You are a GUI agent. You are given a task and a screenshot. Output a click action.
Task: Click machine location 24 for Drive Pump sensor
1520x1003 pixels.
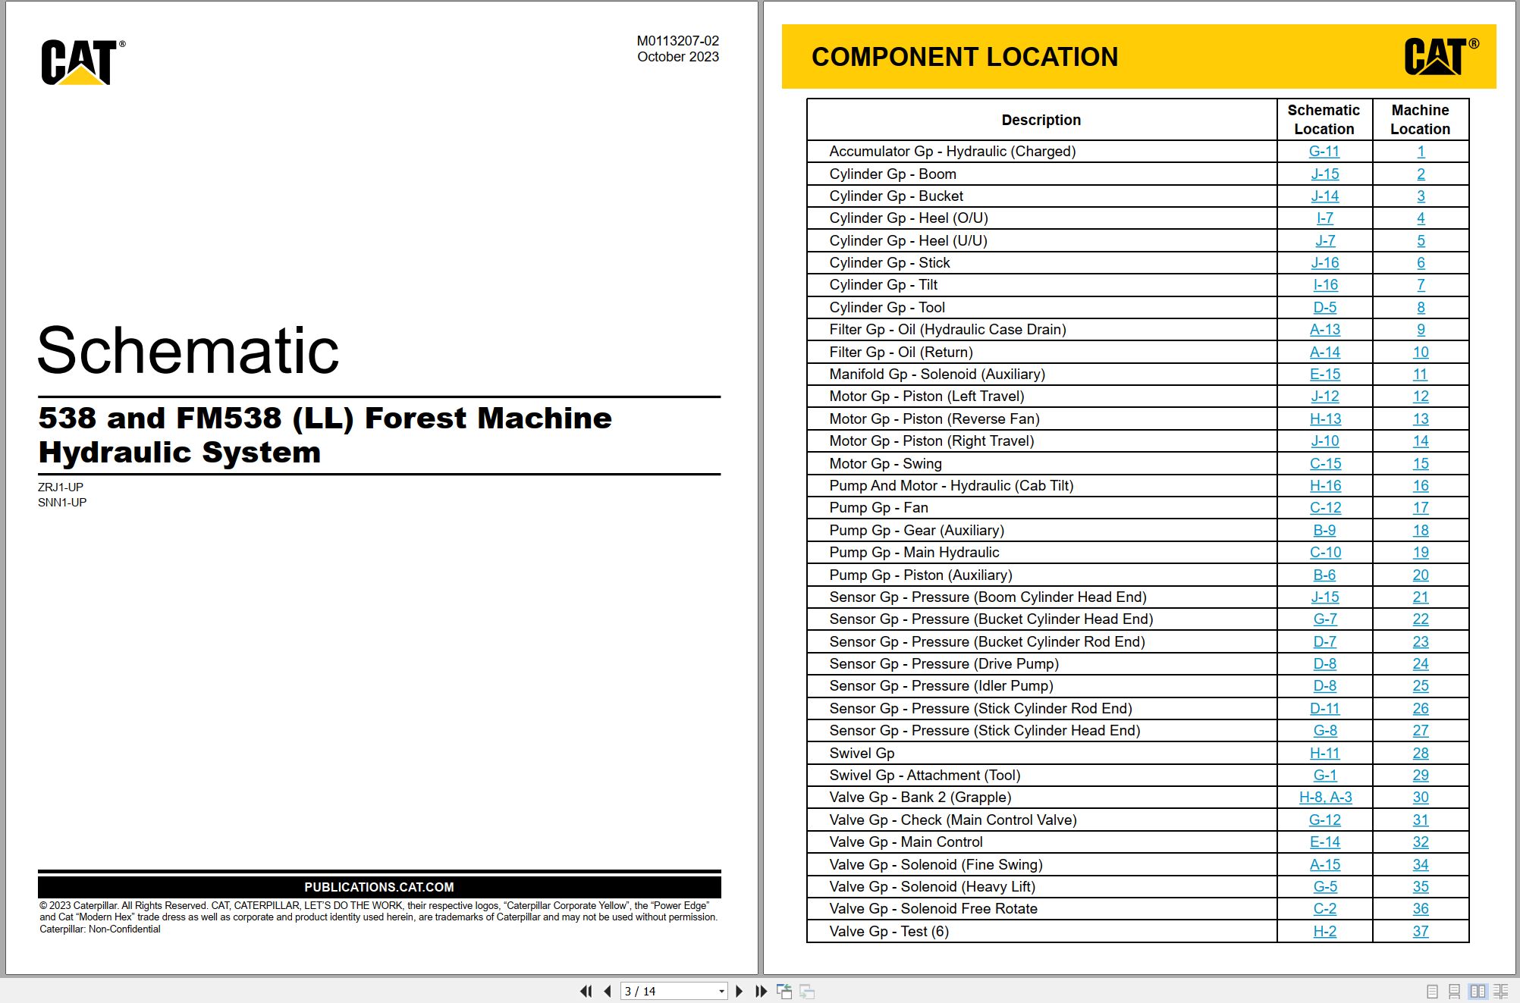coord(1421,663)
